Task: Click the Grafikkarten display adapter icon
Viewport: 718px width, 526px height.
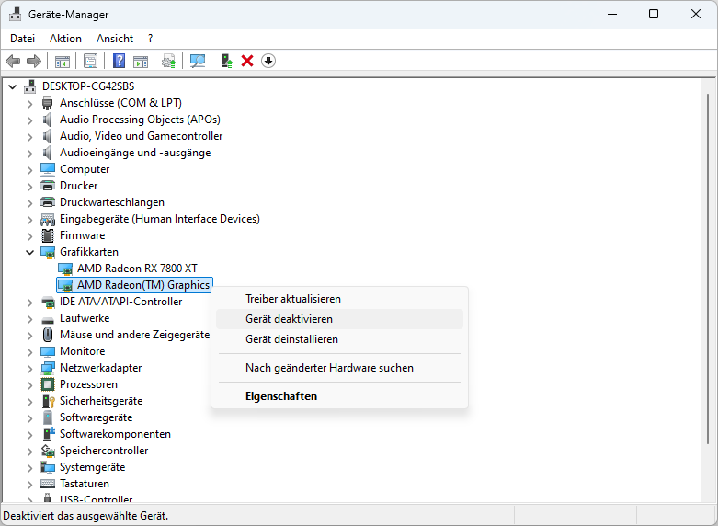Action: 48,252
